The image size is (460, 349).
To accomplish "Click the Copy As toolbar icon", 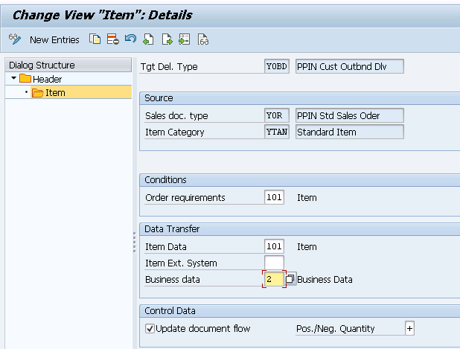I will (95, 39).
